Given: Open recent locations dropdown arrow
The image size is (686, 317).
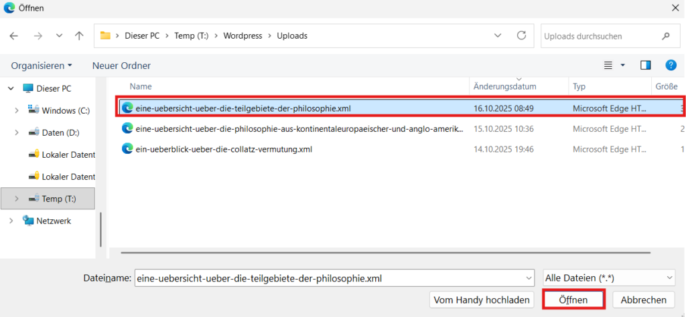Looking at the screenshot, I should (59, 35).
